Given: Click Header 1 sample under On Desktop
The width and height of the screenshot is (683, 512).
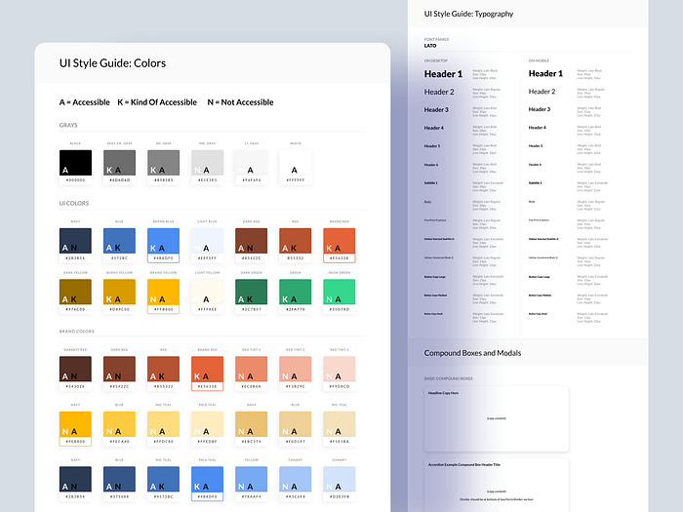Looking at the screenshot, I should click(x=443, y=74).
